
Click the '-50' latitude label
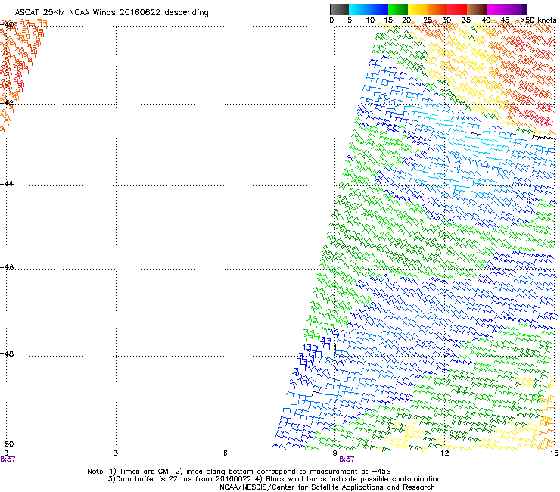7,444
